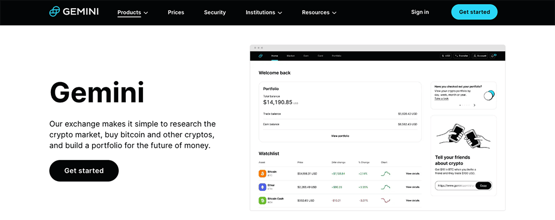The height and width of the screenshot is (220, 555).
Task: Click the Watchlist heading
Action: tap(269, 154)
